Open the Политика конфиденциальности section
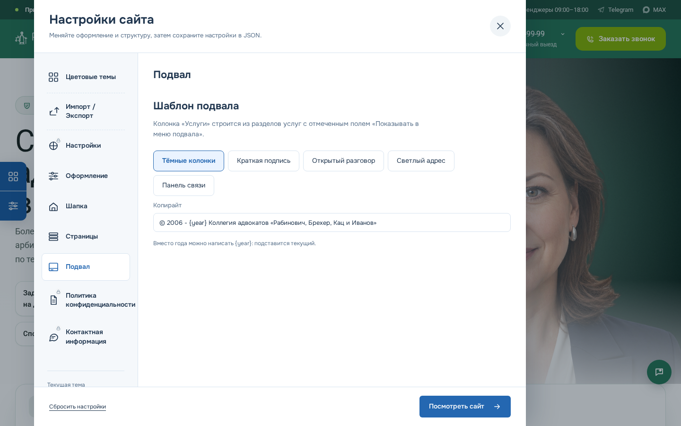Viewport: 681px width, 426px height. click(86, 300)
